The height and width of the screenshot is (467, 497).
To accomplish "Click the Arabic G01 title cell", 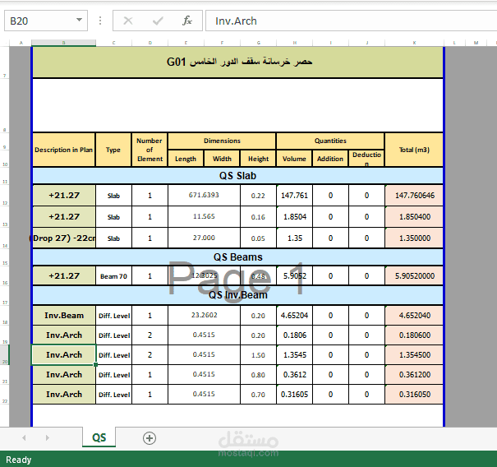I will [x=237, y=62].
